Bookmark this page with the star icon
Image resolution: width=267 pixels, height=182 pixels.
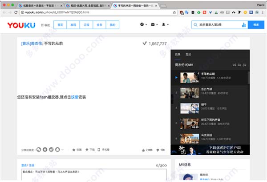click(x=174, y=12)
